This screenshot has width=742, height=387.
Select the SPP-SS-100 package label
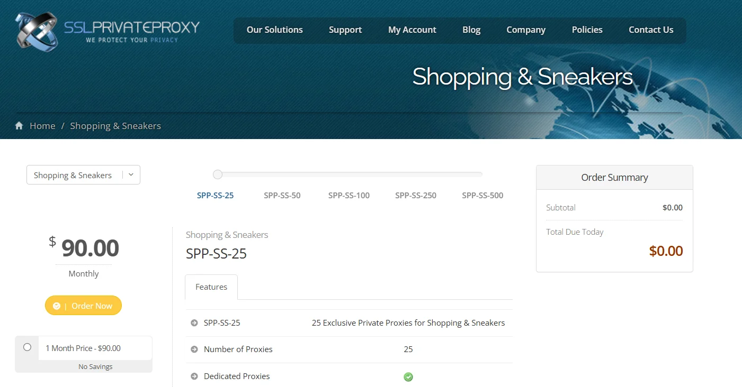click(349, 196)
